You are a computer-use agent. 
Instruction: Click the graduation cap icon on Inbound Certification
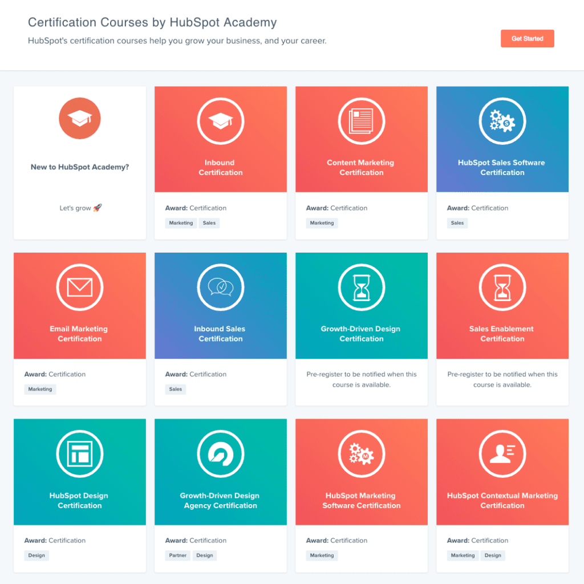220,121
